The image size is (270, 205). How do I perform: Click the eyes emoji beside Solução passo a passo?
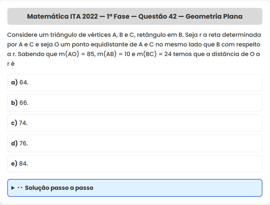click(x=20, y=188)
